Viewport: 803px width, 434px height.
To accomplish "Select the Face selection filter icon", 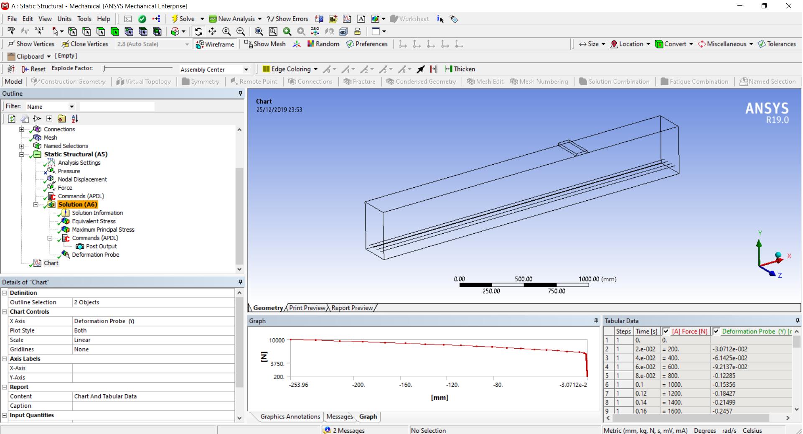I will [x=101, y=31].
